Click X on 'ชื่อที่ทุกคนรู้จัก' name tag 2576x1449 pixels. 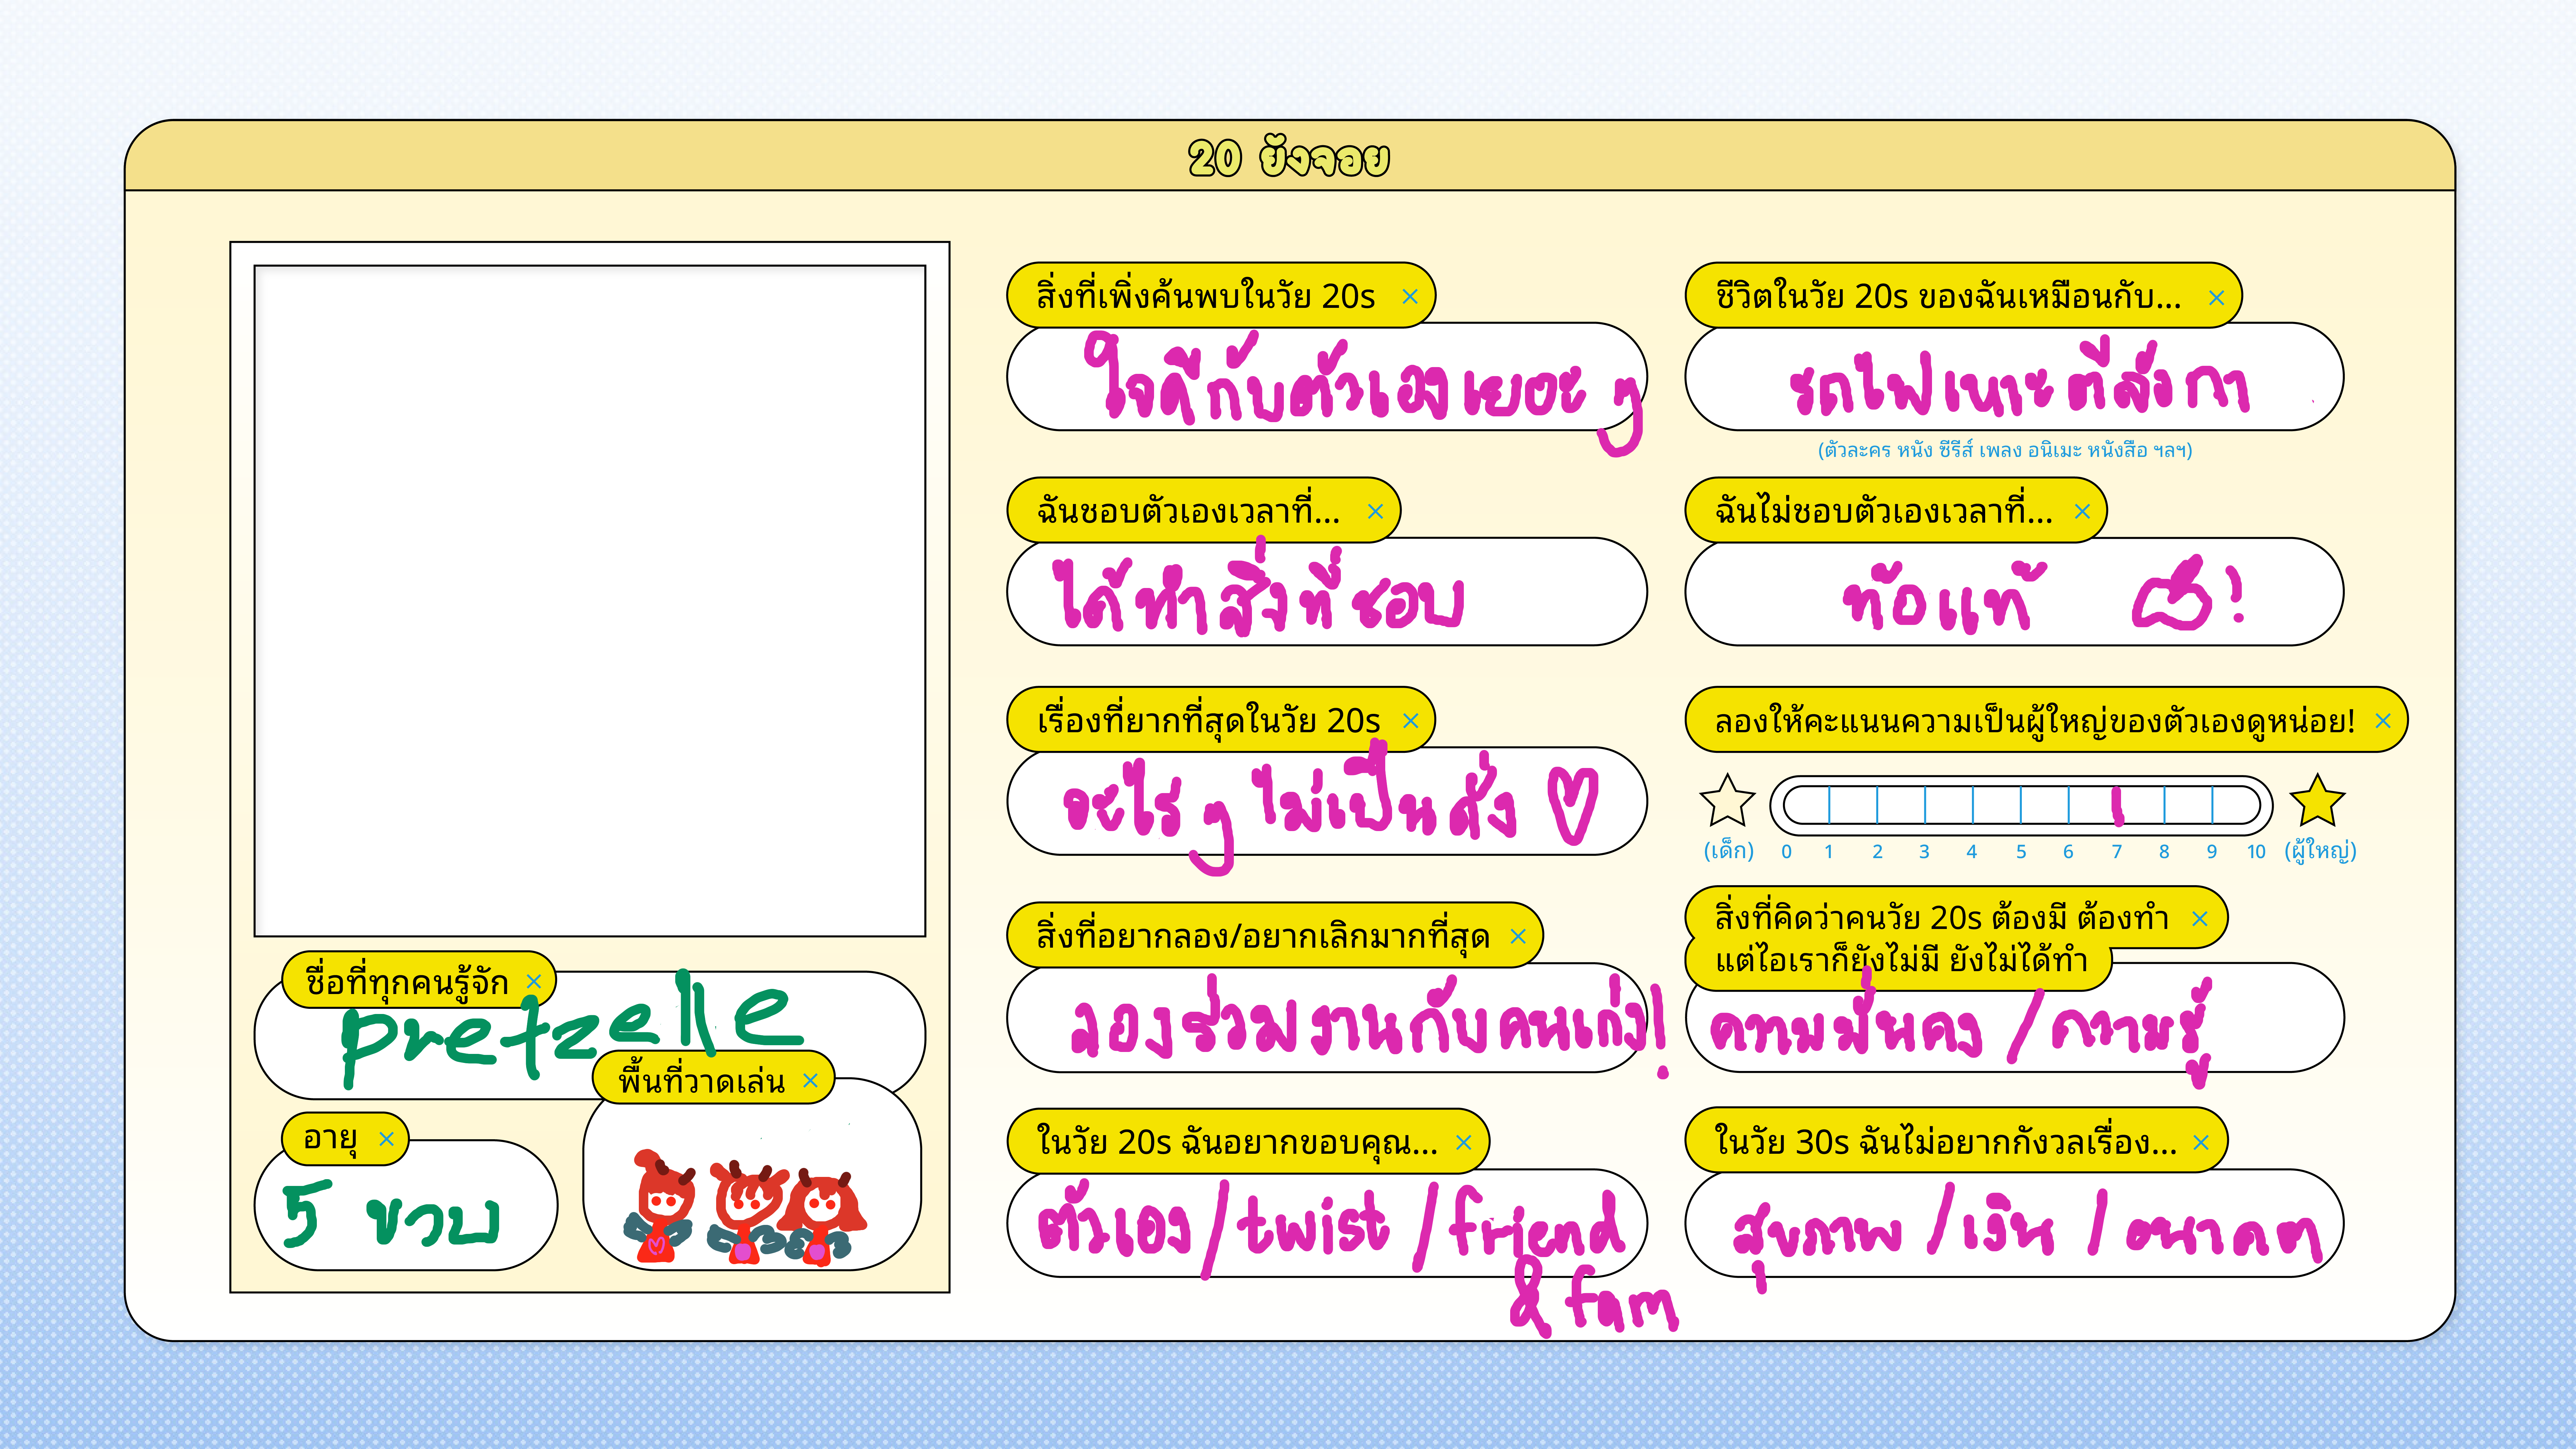pos(534,981)
